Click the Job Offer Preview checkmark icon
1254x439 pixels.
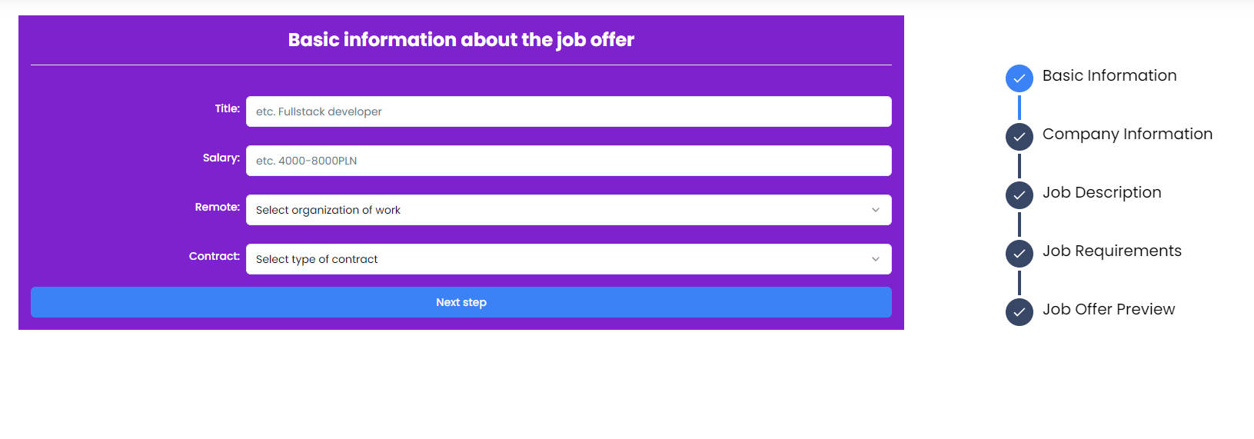coord(1019,312)
